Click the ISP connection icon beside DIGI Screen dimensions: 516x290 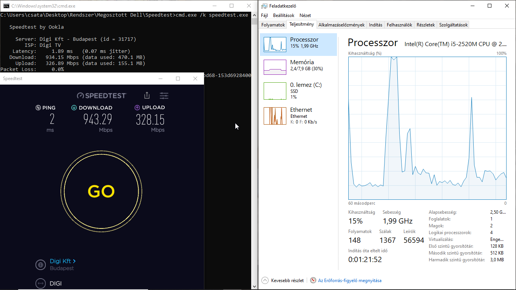40,284
